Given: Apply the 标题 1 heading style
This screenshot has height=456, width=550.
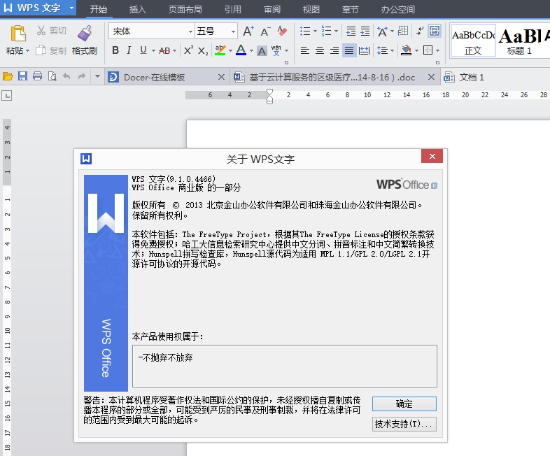Looking at the screenshot, I should pyautogui.click(x=520, y=41).
